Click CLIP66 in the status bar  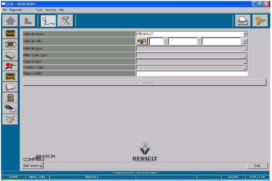(x=13, y=177)
